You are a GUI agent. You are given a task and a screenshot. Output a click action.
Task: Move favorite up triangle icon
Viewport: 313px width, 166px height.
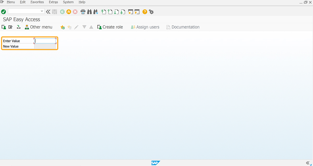point(91,27)
